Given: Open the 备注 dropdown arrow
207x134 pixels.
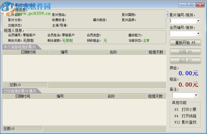Looking at the screenshot, I should click(196, 95).
